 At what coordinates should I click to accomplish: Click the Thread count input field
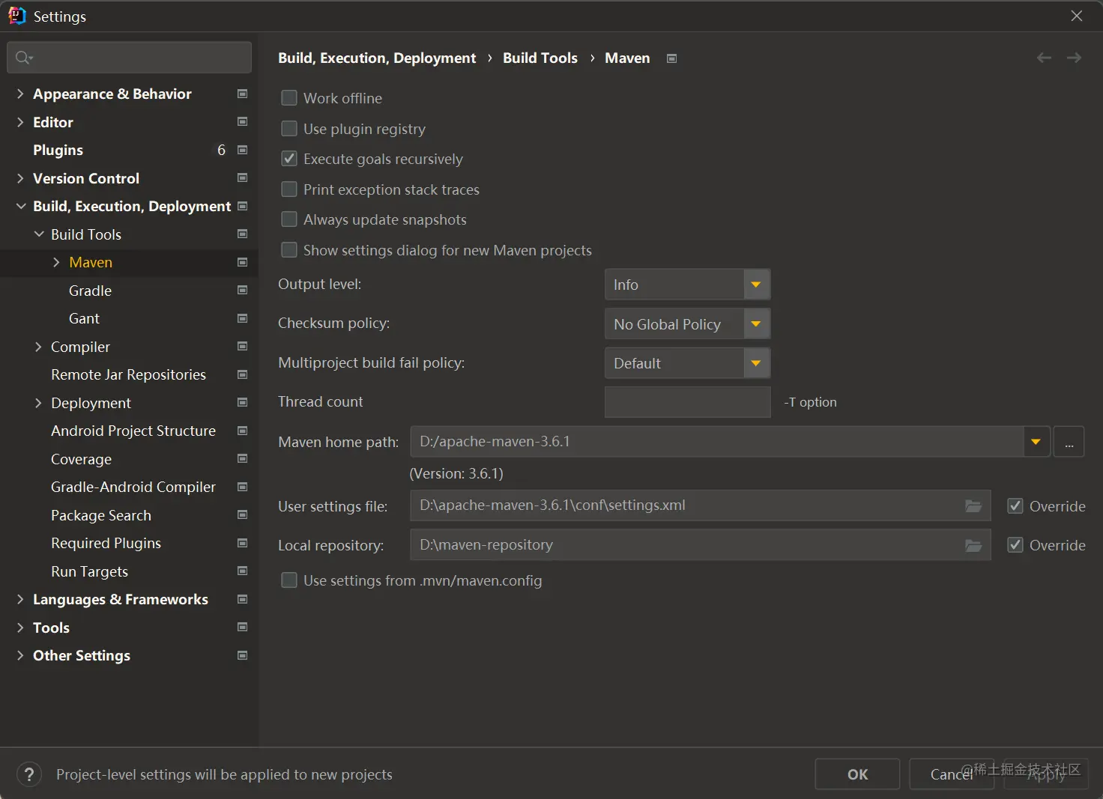pos(687,402)
